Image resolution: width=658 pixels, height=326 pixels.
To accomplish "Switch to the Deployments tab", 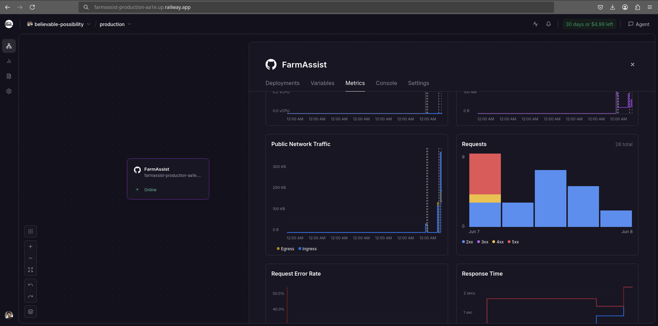I will coord(282,83).
